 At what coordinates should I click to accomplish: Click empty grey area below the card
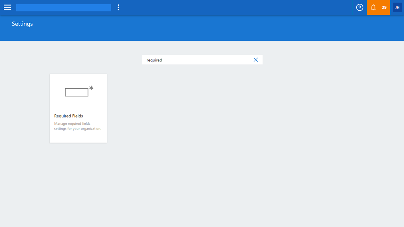coord(78,179)
